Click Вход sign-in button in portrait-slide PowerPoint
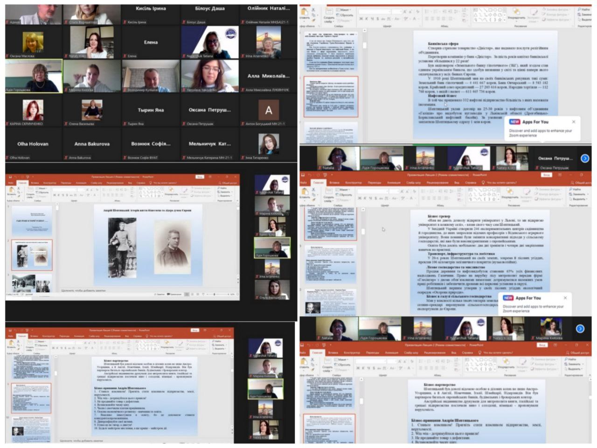The width and height of the screenshot is (597, 448). pos(200,177)
